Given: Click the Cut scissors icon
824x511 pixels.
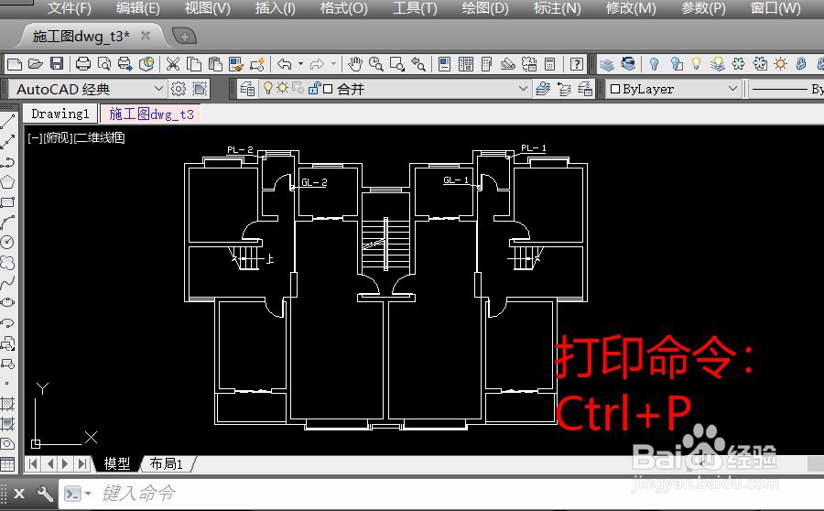Looking at the screenshot, I should [173, 64].
